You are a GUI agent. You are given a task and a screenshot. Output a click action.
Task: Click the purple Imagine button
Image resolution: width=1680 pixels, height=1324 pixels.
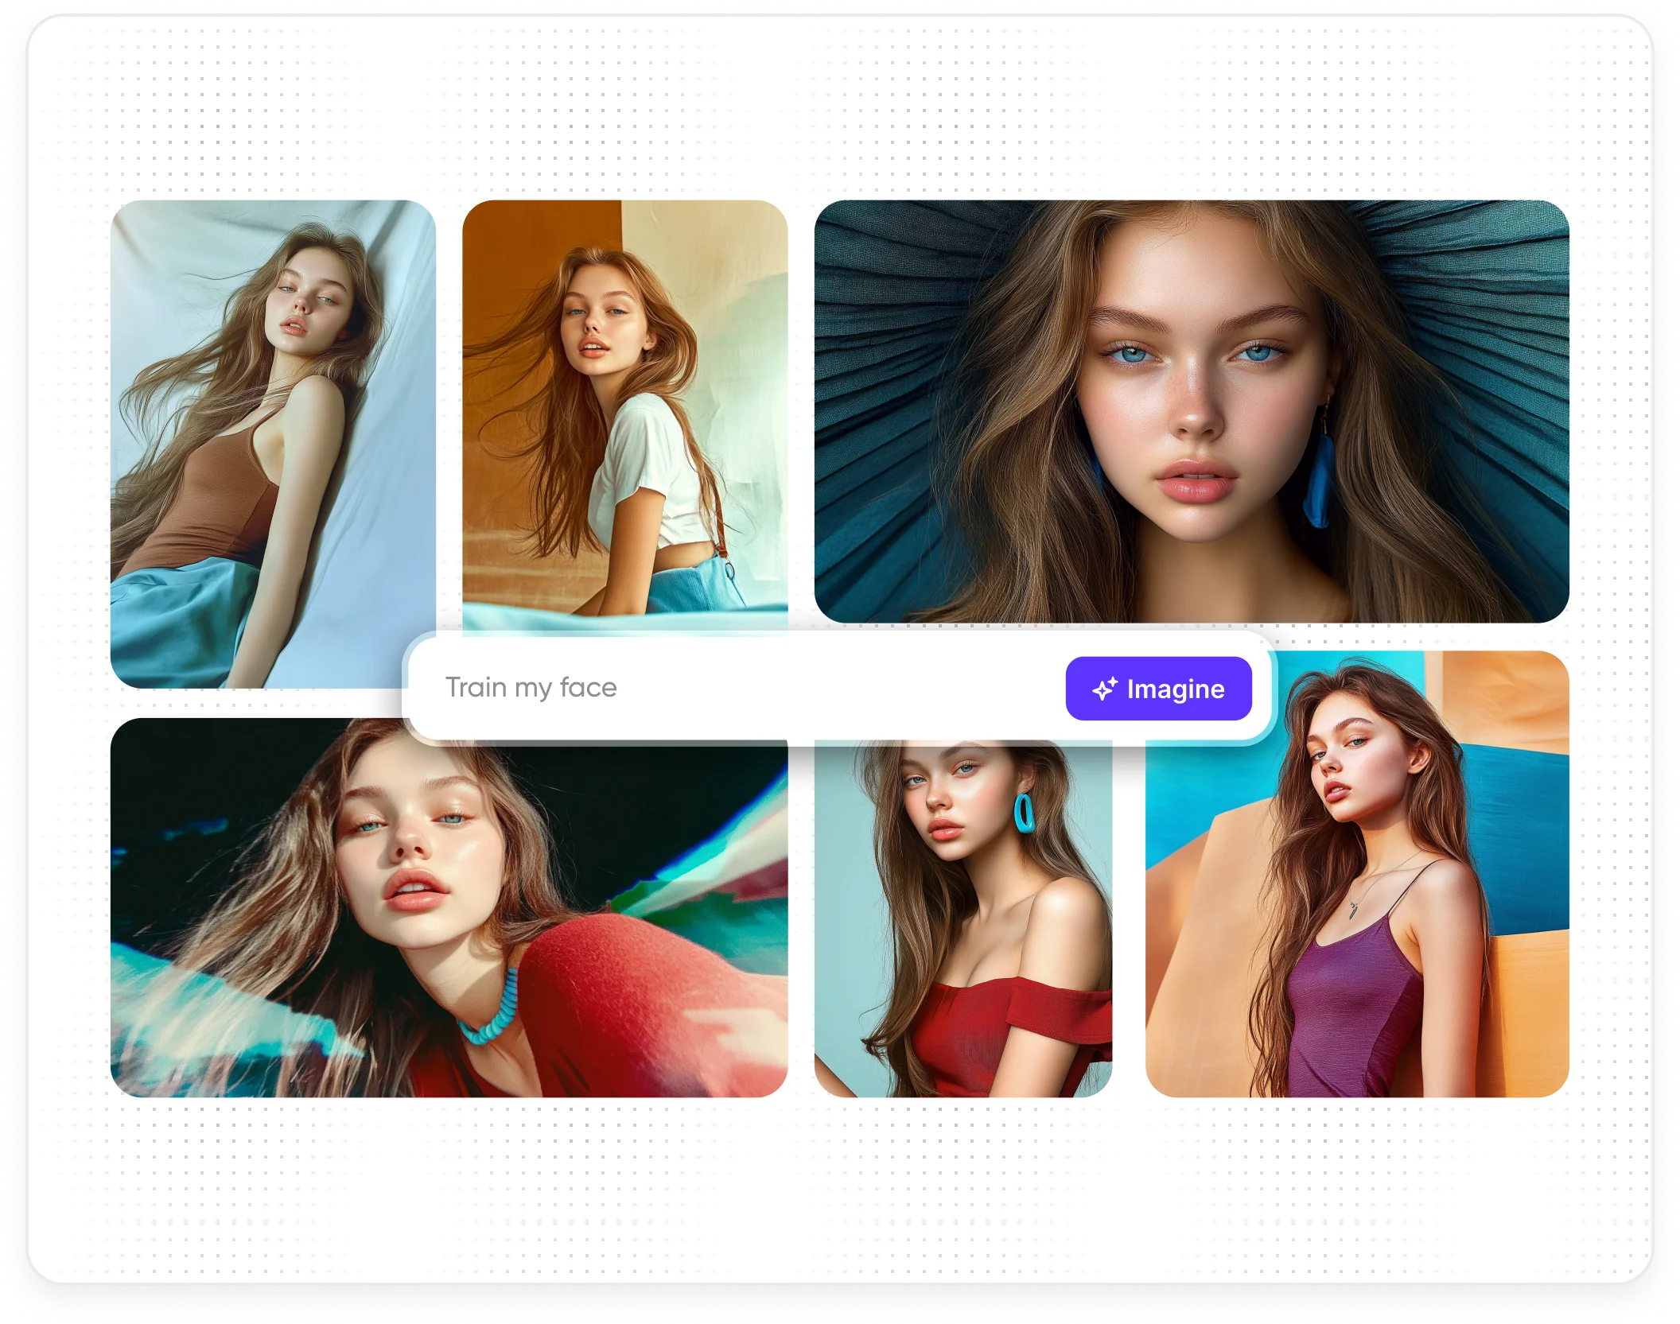[1158, 689]
